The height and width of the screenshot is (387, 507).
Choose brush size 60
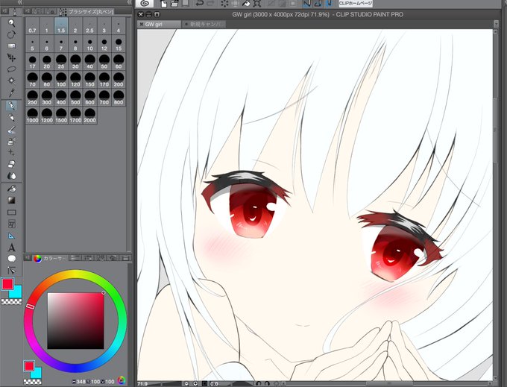pyautogui.click(x=119, y=62)
